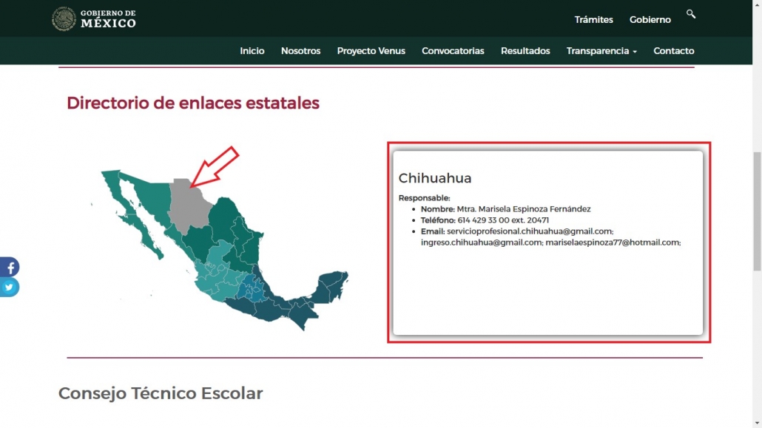This screenshot has width=762, height=428.
Task: Expand the Transparencia dropdown menu
Action: (x=601, y=51)
